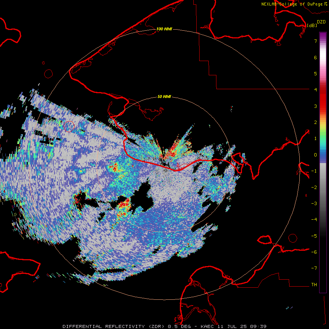Image resolution: width=329 pixels, height=329 pixels.
Task: Click the 0.5 DEG elevation text in the caption
Action: click(179, 326)
